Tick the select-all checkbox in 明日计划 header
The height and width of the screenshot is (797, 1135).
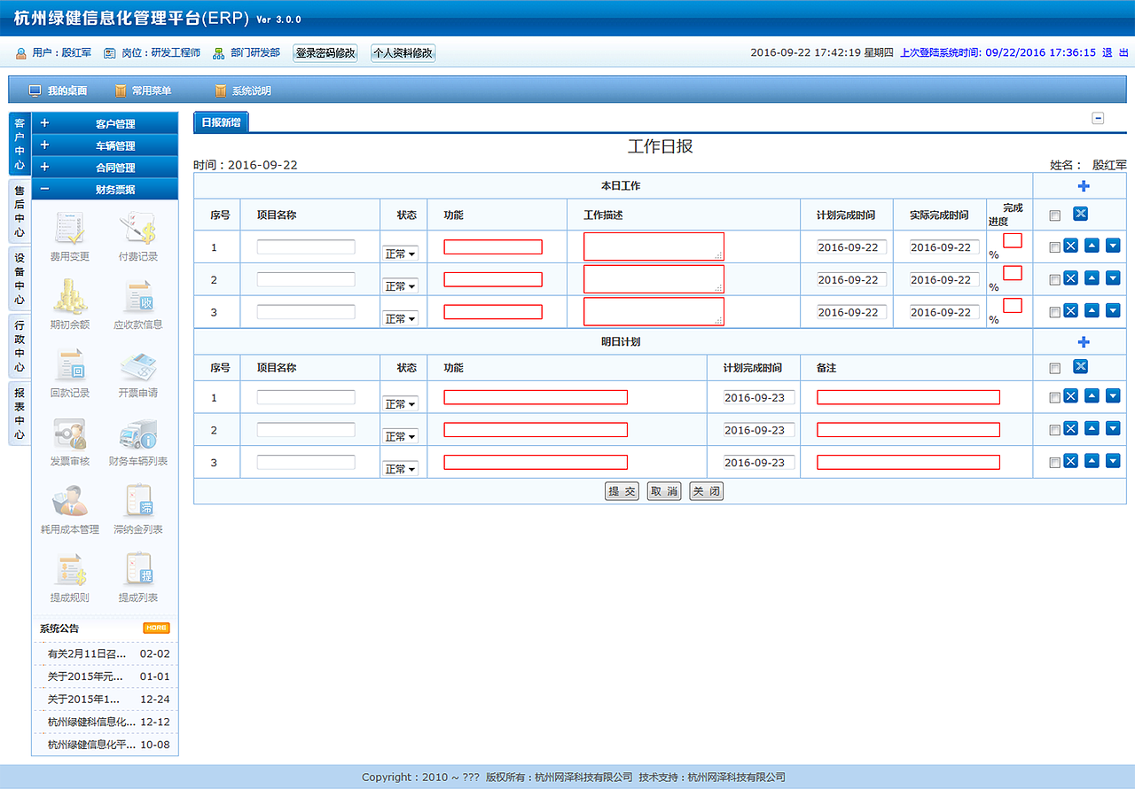point(1054,369)
